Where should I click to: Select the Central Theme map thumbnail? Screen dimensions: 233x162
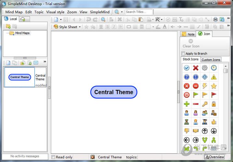pyautogui.click(x=19, y=77)
